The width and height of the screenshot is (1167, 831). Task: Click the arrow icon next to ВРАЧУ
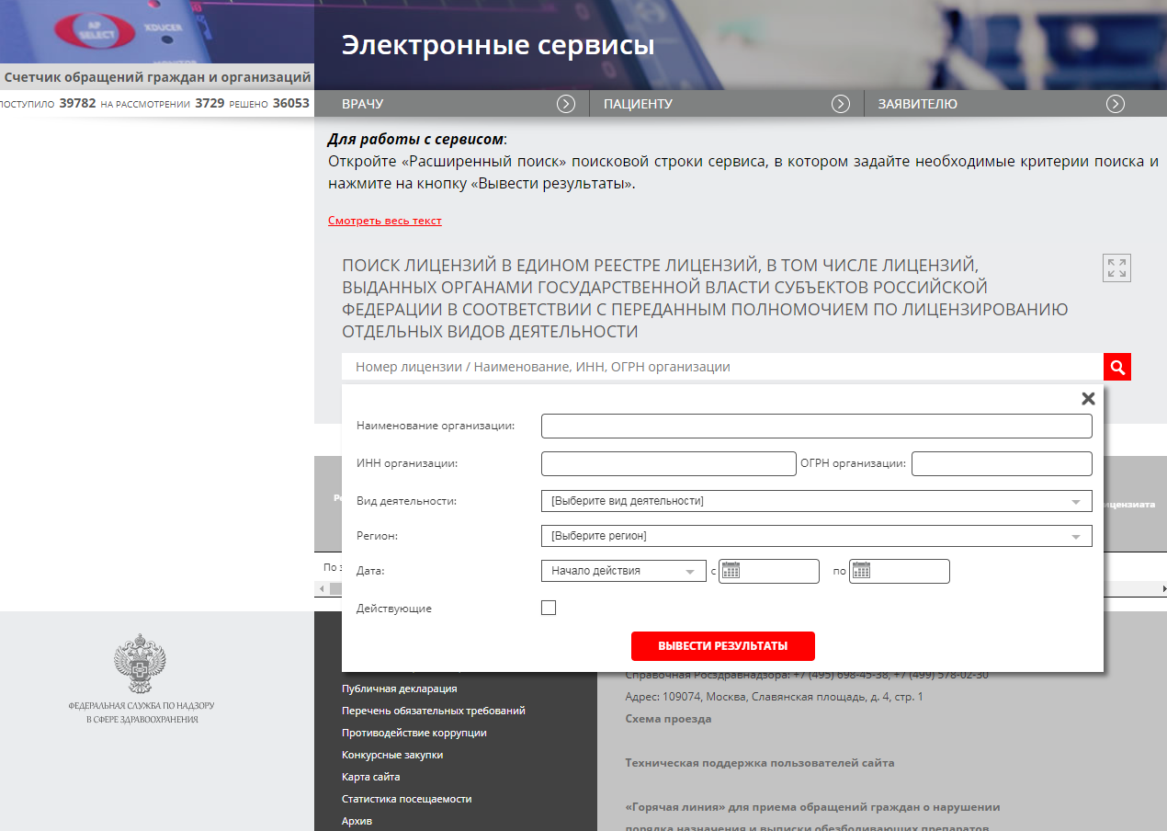566,104
